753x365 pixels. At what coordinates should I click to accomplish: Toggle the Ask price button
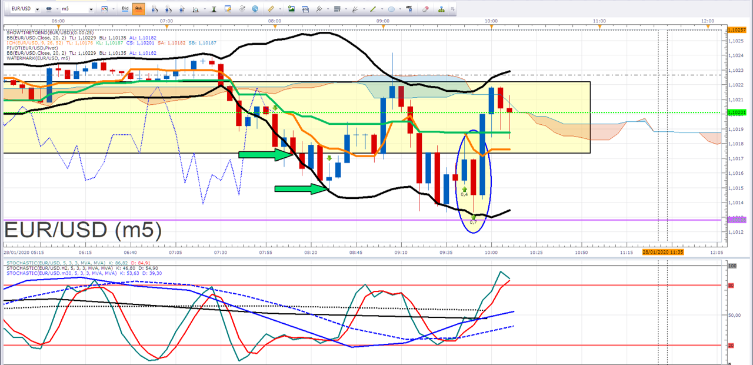click(x=139, y=9)
